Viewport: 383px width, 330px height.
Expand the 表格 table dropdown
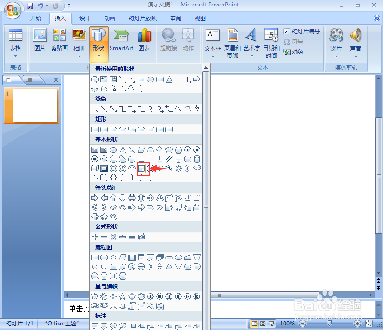15,56
